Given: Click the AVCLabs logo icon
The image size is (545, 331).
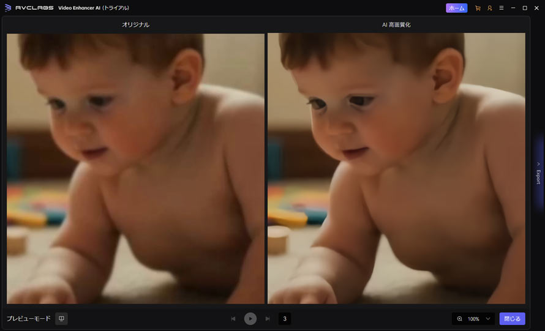Looking at the screenshot, I should pos(8,7).
